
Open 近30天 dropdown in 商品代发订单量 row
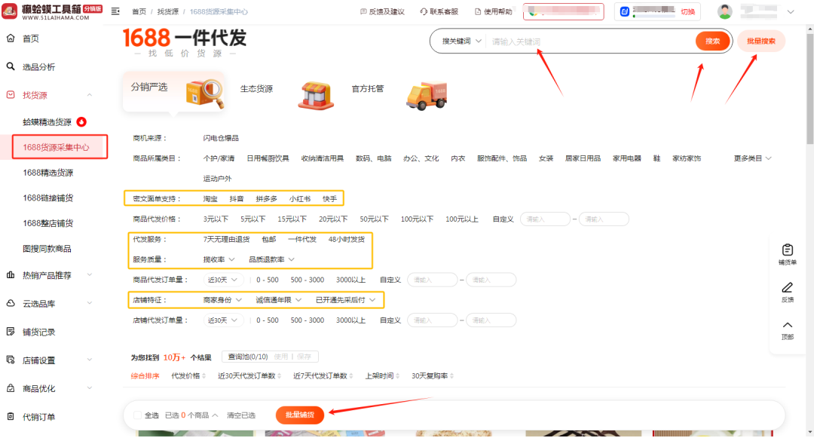(222, 280)
